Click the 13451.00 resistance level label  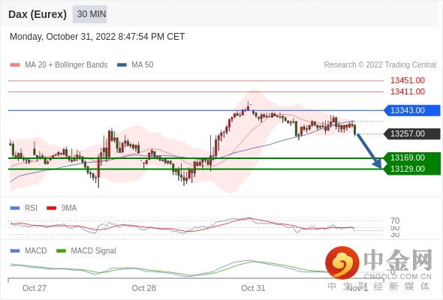(408, 80)
